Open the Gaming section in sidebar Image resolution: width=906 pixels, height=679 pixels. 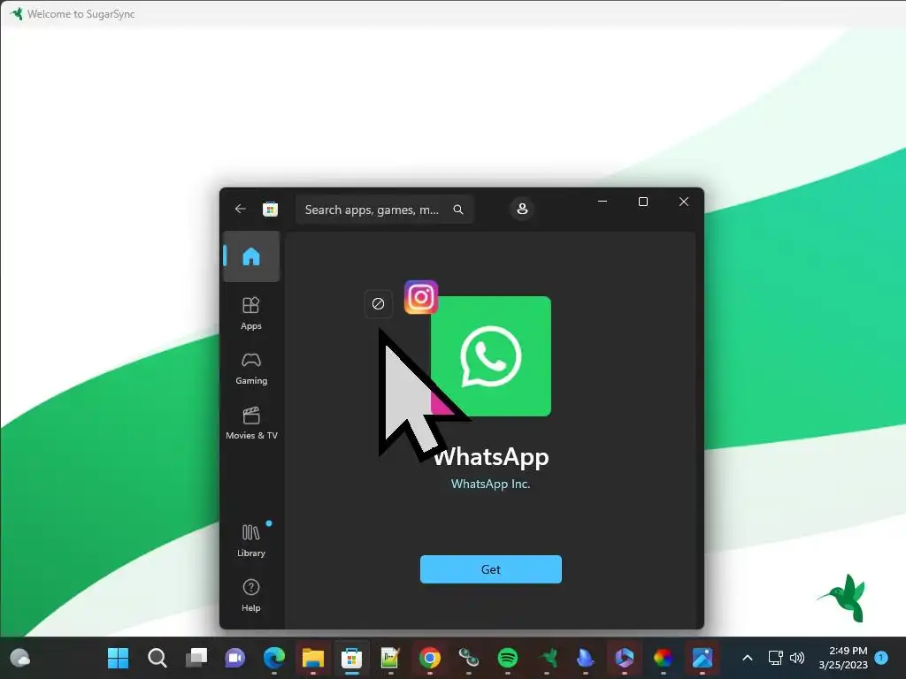(x=251, y=368)
